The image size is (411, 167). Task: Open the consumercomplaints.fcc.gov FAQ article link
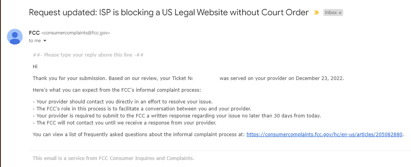324,135
